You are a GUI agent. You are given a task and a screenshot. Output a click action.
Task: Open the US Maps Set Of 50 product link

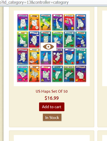52,91
